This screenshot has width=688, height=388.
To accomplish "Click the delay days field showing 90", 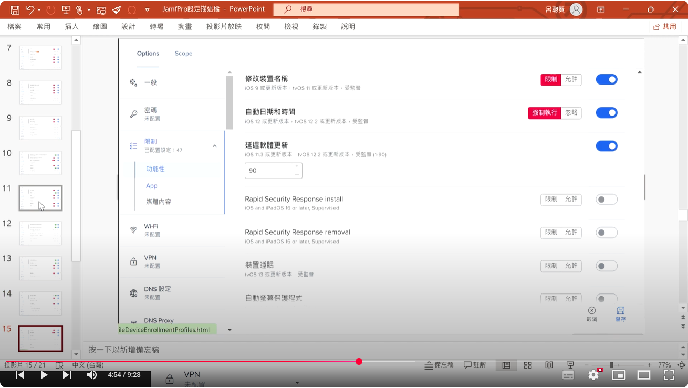I will click(x=273, y=171).
